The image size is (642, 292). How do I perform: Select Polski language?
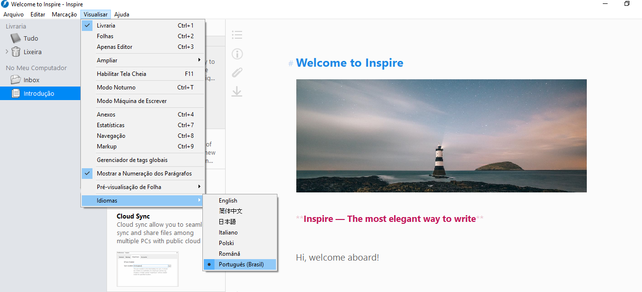click(x=240, y=243)
